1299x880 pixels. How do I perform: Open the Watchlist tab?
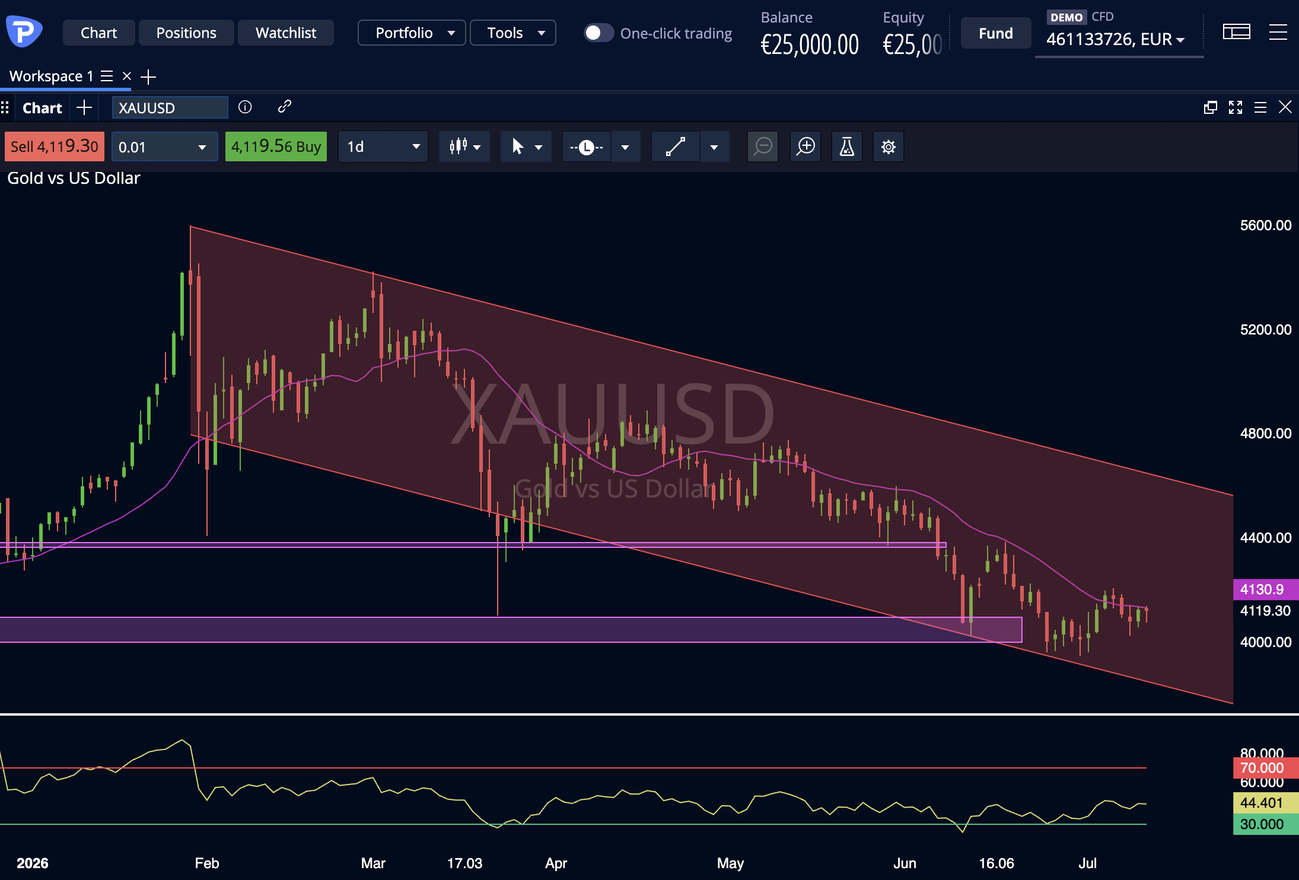click(x=286, y=33)
